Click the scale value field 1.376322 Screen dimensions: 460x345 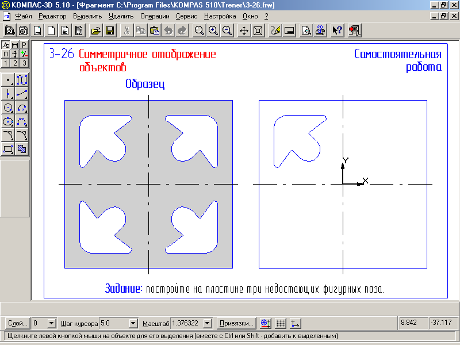coord(187,323)
